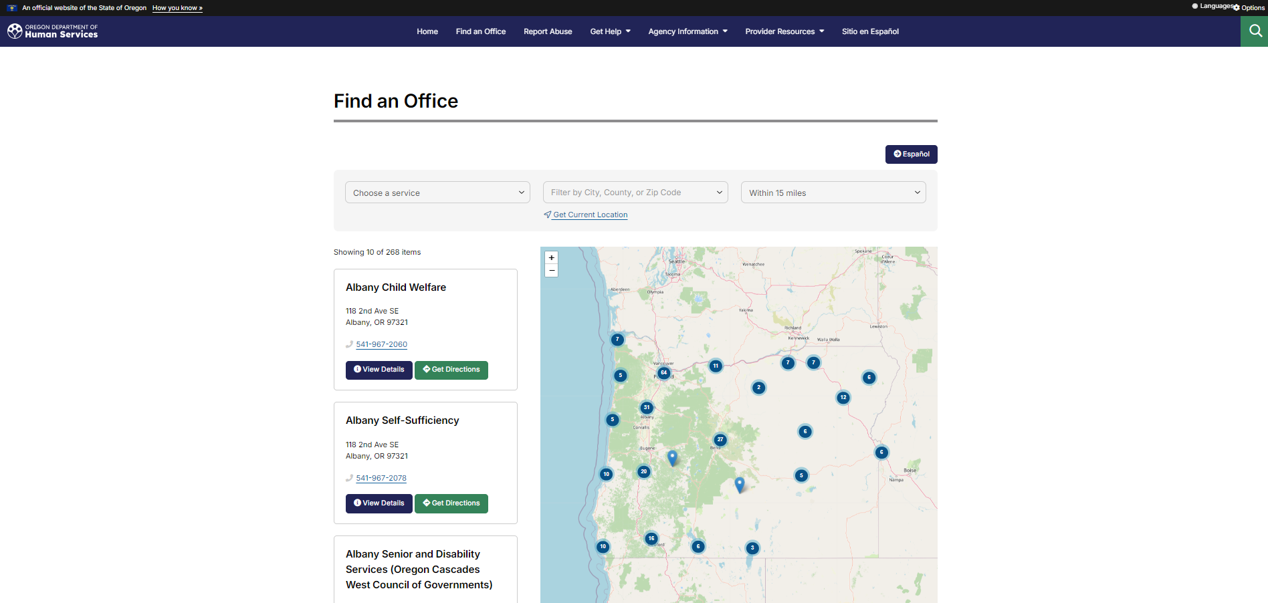Click Albany Senior and Disability Services heading
Screen dimensions: 1268x603
click(x=419, y=570)
